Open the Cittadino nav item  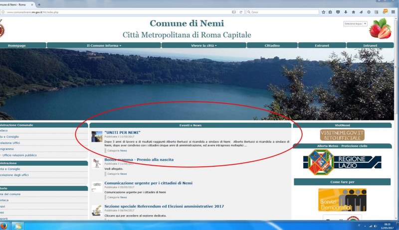272,45
